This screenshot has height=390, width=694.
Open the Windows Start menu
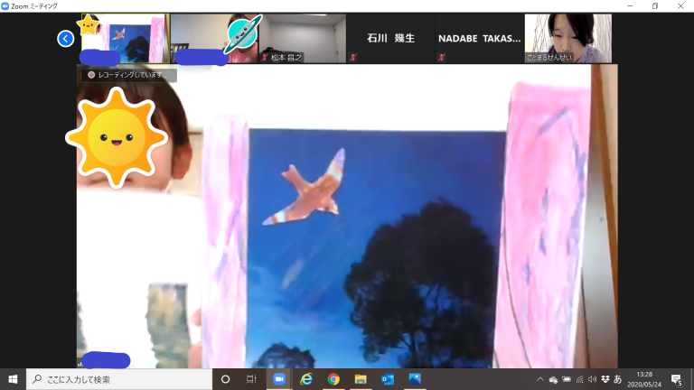[x=13, y=379]
